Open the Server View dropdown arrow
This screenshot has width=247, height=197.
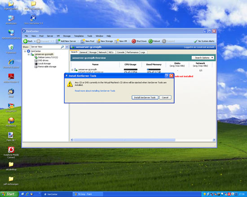click(67, 47)
